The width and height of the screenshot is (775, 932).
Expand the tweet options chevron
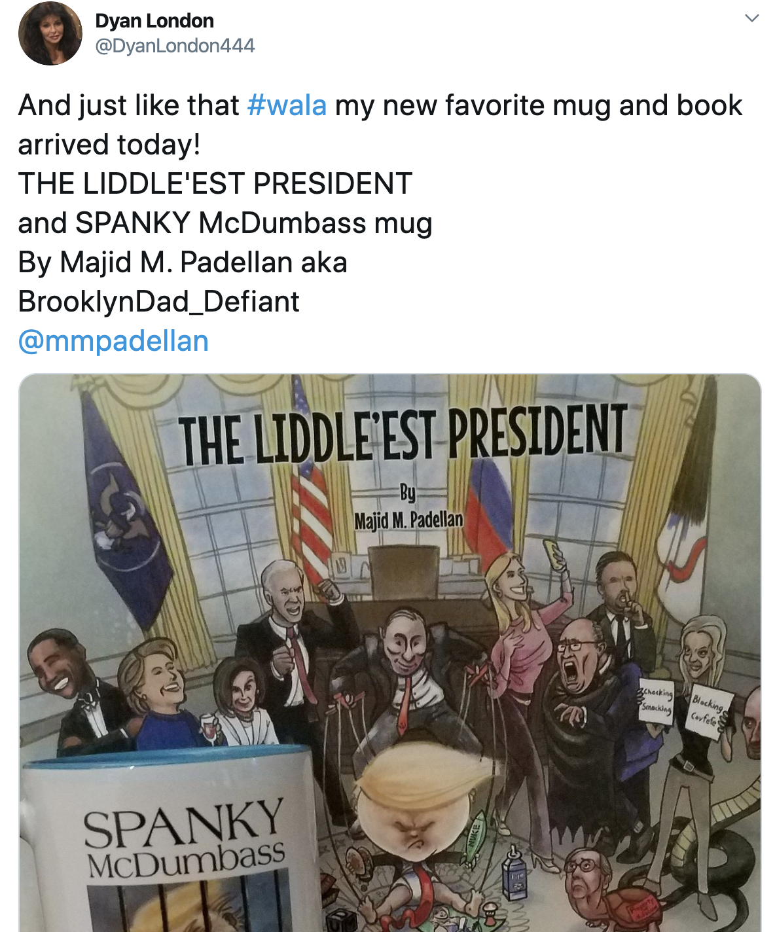752,18
